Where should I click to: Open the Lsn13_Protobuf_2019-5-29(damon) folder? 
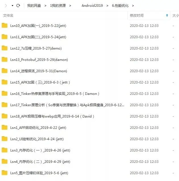[x=39, y=60]
